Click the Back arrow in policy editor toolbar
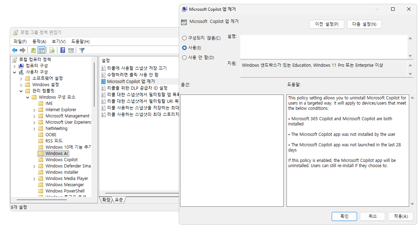Screen dimensions: 420x230 tap(15, 50)
